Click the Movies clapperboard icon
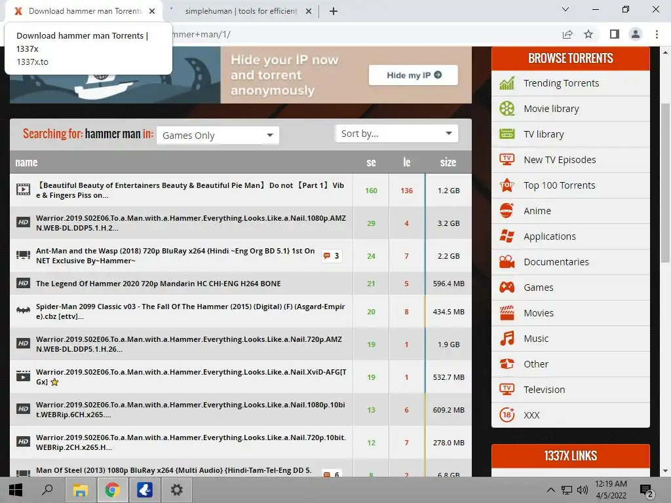Viewport: 671px width, 503px height. 507,313
